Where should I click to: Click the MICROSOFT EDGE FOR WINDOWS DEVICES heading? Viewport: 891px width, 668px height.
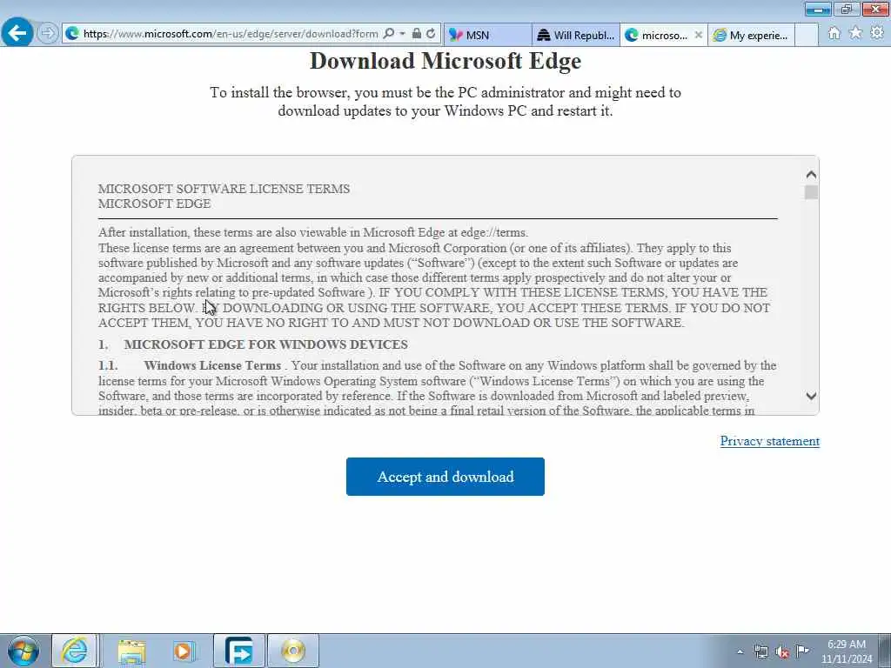click(266, 344)
